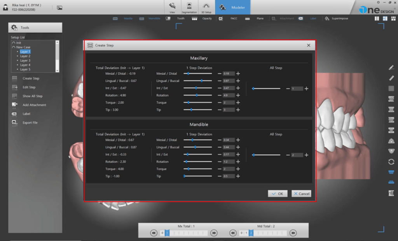
Task: Fast-forward Mx Total step timeline
Action: [214, 233]
